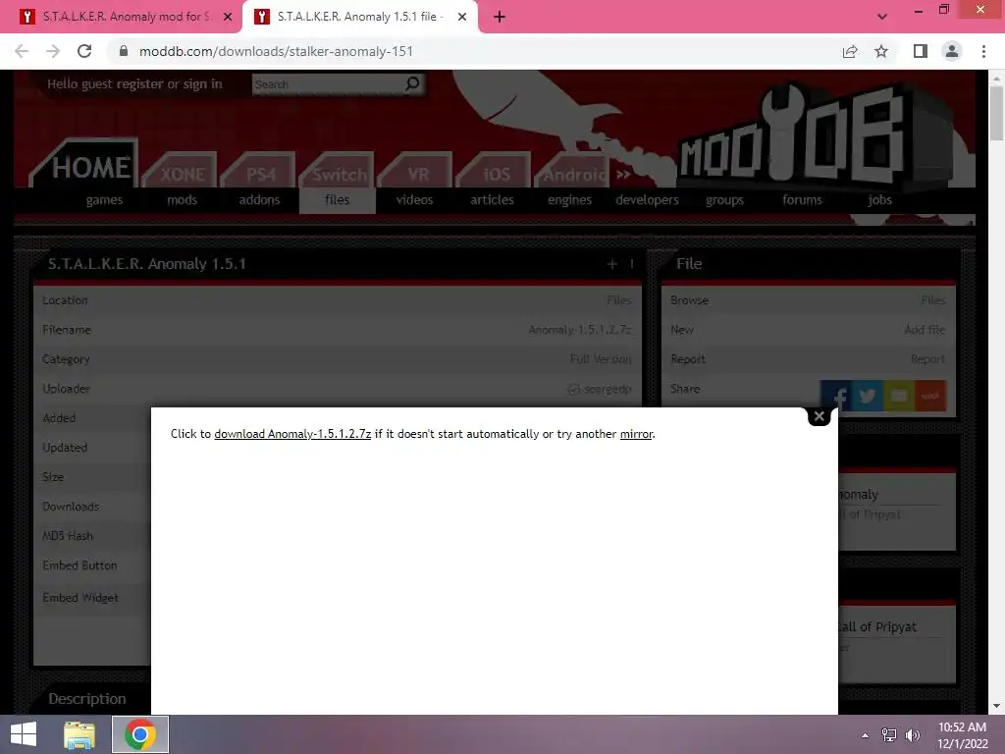
Task: Share by email icon
Action: [899, 396]
